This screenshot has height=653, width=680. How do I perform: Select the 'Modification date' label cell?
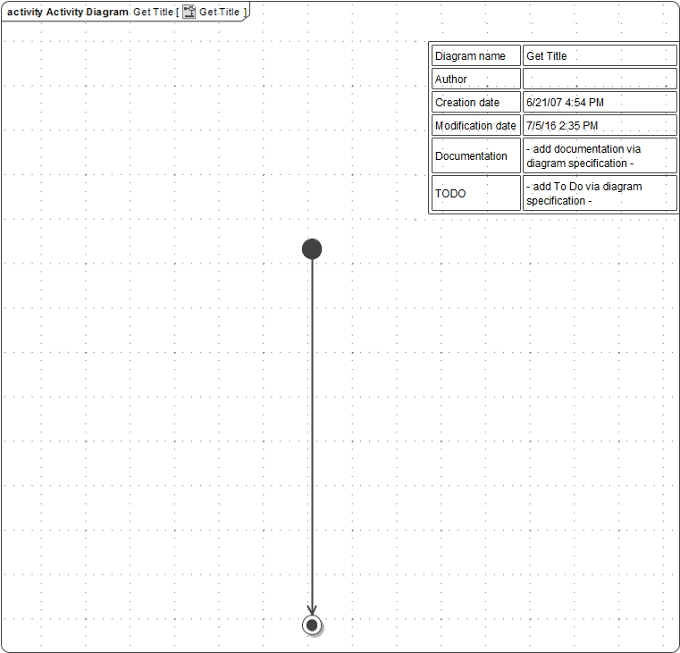click(475, 125)
